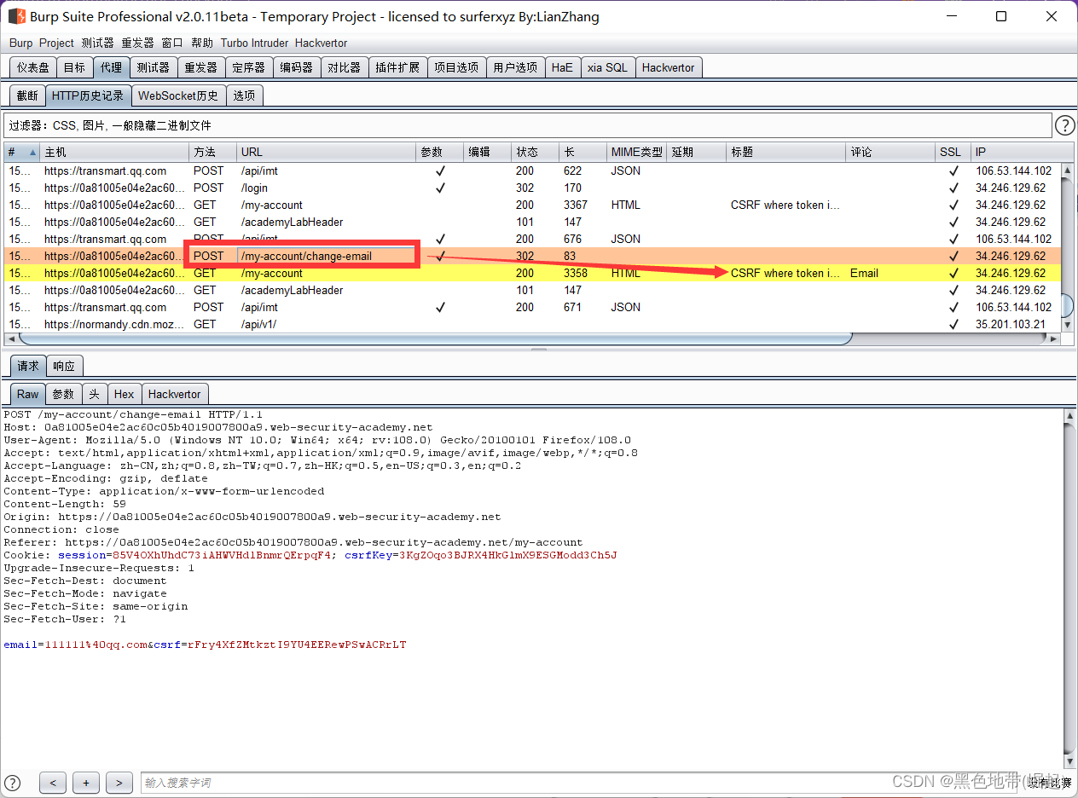Open the filter help question mark icon
1078x798 pixels.
tap(1064, 126)
